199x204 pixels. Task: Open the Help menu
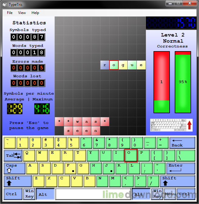point(35,13)
